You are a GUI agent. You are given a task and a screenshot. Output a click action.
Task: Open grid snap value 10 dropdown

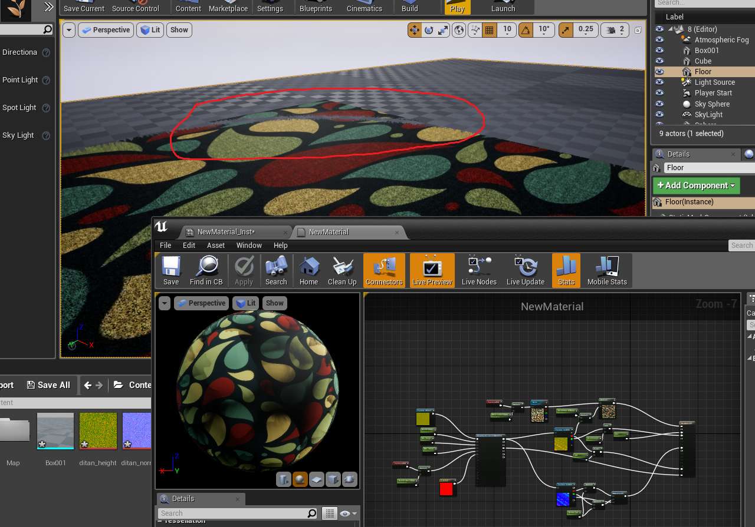507,30
